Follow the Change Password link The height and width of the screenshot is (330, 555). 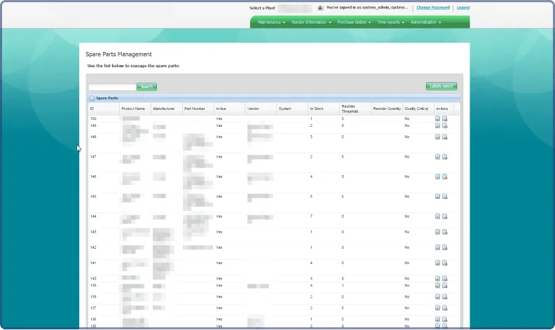[x=433, y=8]
